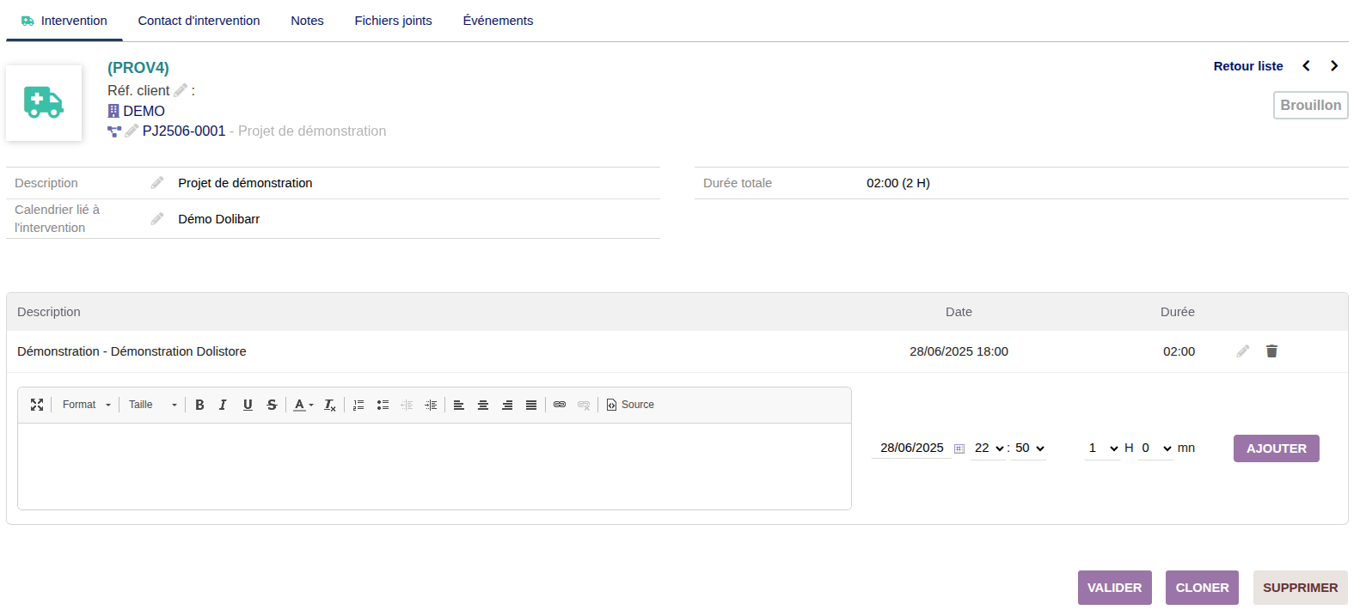
Task: Maximize the rich text editor
Action: pyautogui.click(x=37, y=405)
